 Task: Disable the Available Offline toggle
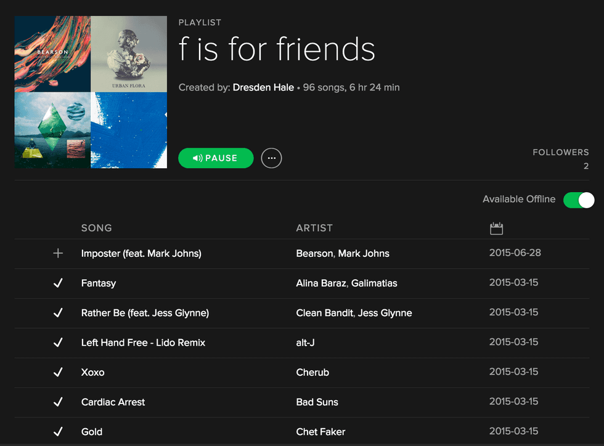click(578, 200)
